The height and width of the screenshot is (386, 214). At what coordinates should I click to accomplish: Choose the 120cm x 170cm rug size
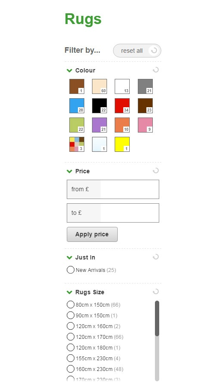tap(71, 337)
